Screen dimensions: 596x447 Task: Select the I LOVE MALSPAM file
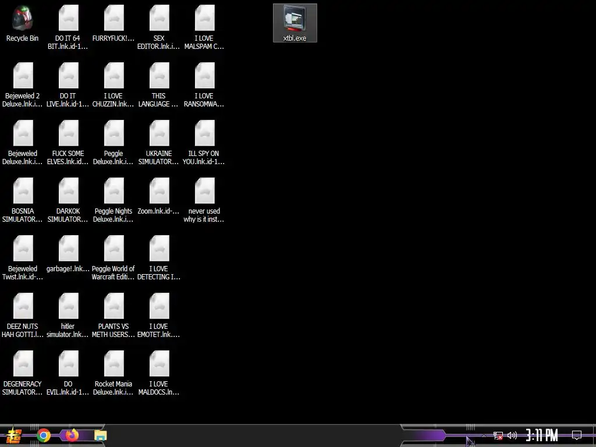pos(204,27)
